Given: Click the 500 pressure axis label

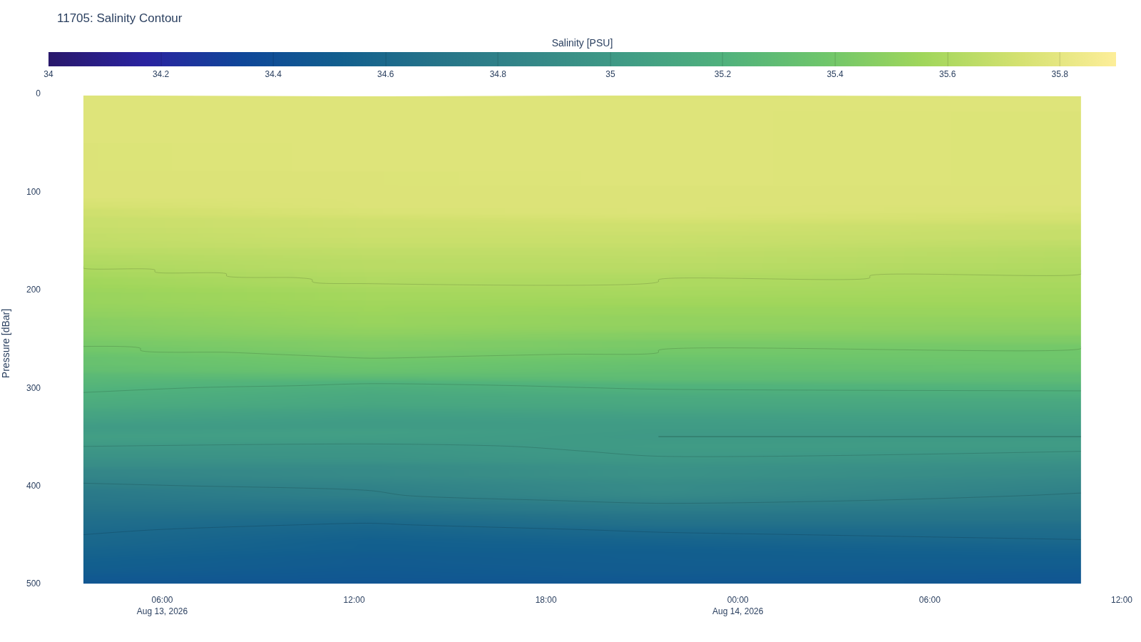Looking at the screenshot, I should (x=34, y=584).
